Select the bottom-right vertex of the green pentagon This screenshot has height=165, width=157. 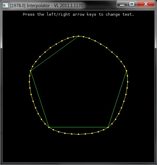pyautogui.click(x=108, y=127)
